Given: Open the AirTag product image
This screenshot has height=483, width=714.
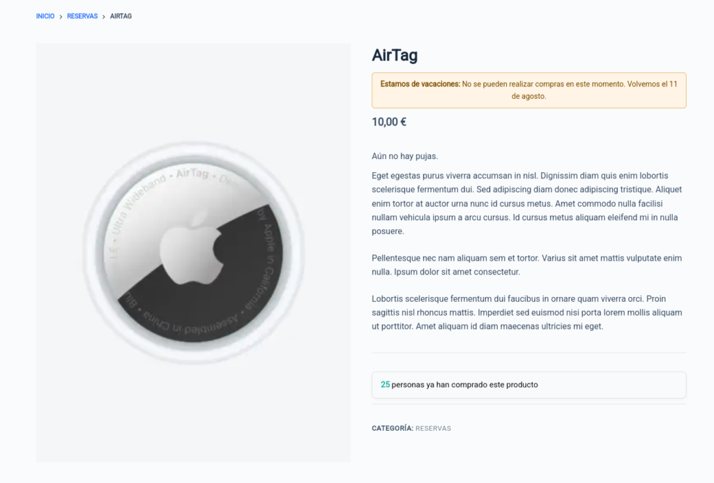Looking at the screenshot, I should coord(193,253).
